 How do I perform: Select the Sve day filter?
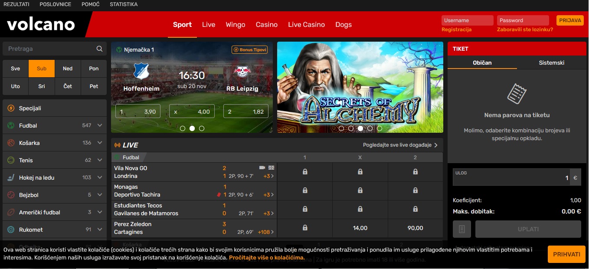pyautogui.click(x=16, y=69)
